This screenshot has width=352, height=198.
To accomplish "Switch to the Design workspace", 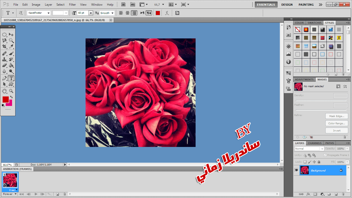I will (287, 5).
